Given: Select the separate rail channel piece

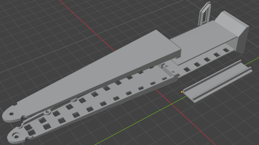Looking at the screenshot, I should tap(217, 82).
